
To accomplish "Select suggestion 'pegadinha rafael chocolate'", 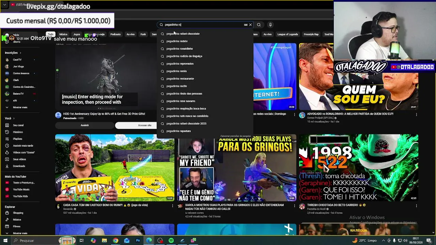I will (x=205, y=34).
